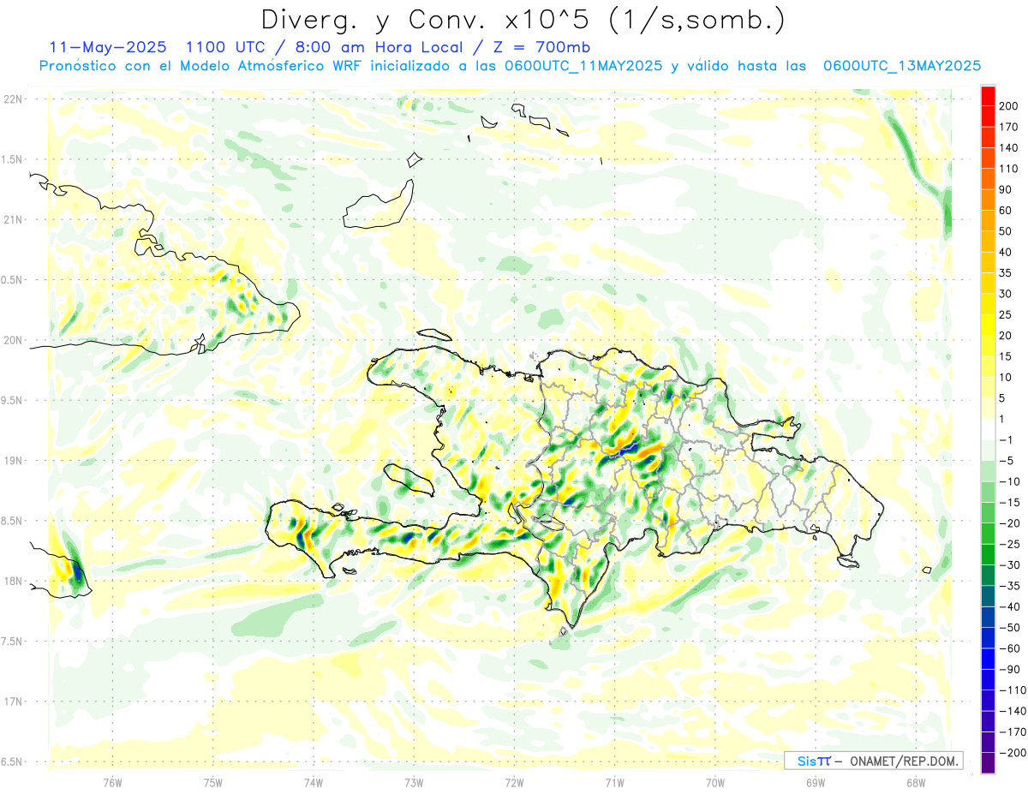The image size is (1028, 794).
Task: Click the title "Diverg. y Conv. x10^5 (1/s,somb.)"
Action: pyautogui.click(x=523, y=20)
